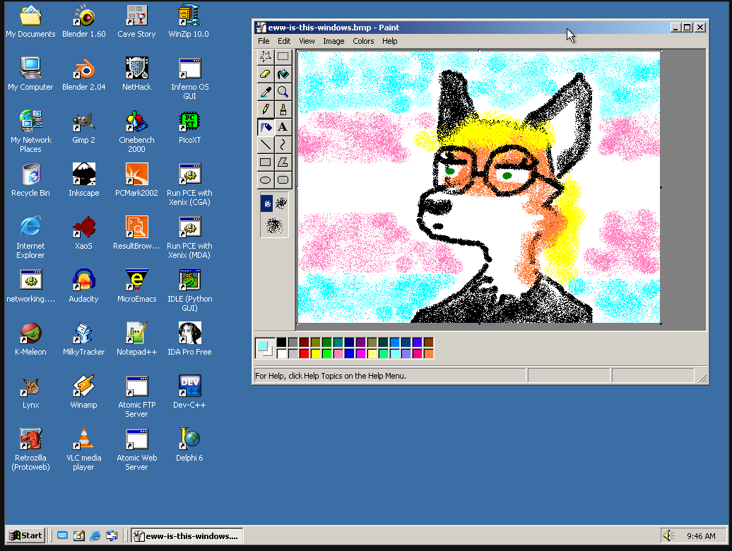Viewport: 732px width, 551px height.
Task: Select the Audacity desktop icon
Action: pyautogui.click(x=84, y=287)
